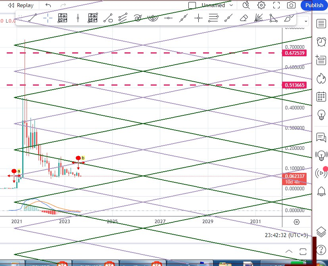Expand the small dropdown arrow below Publish

pos(306,21)
